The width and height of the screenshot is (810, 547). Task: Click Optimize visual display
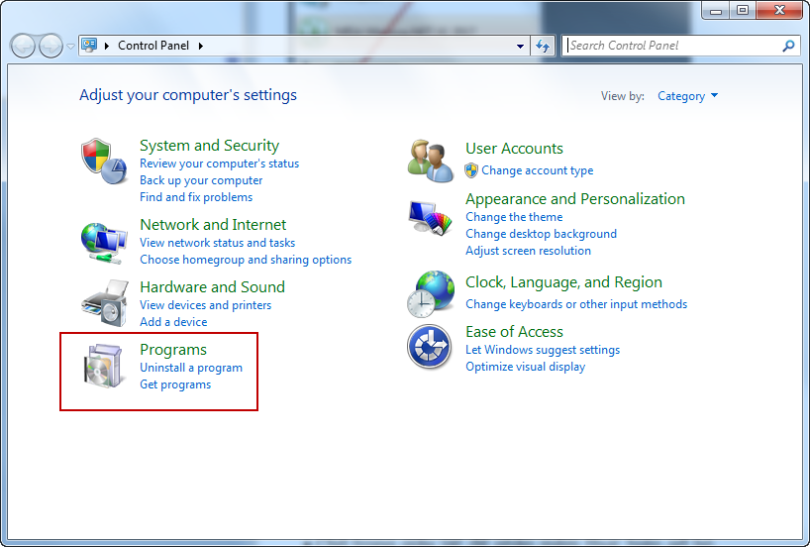coord(526,367)
